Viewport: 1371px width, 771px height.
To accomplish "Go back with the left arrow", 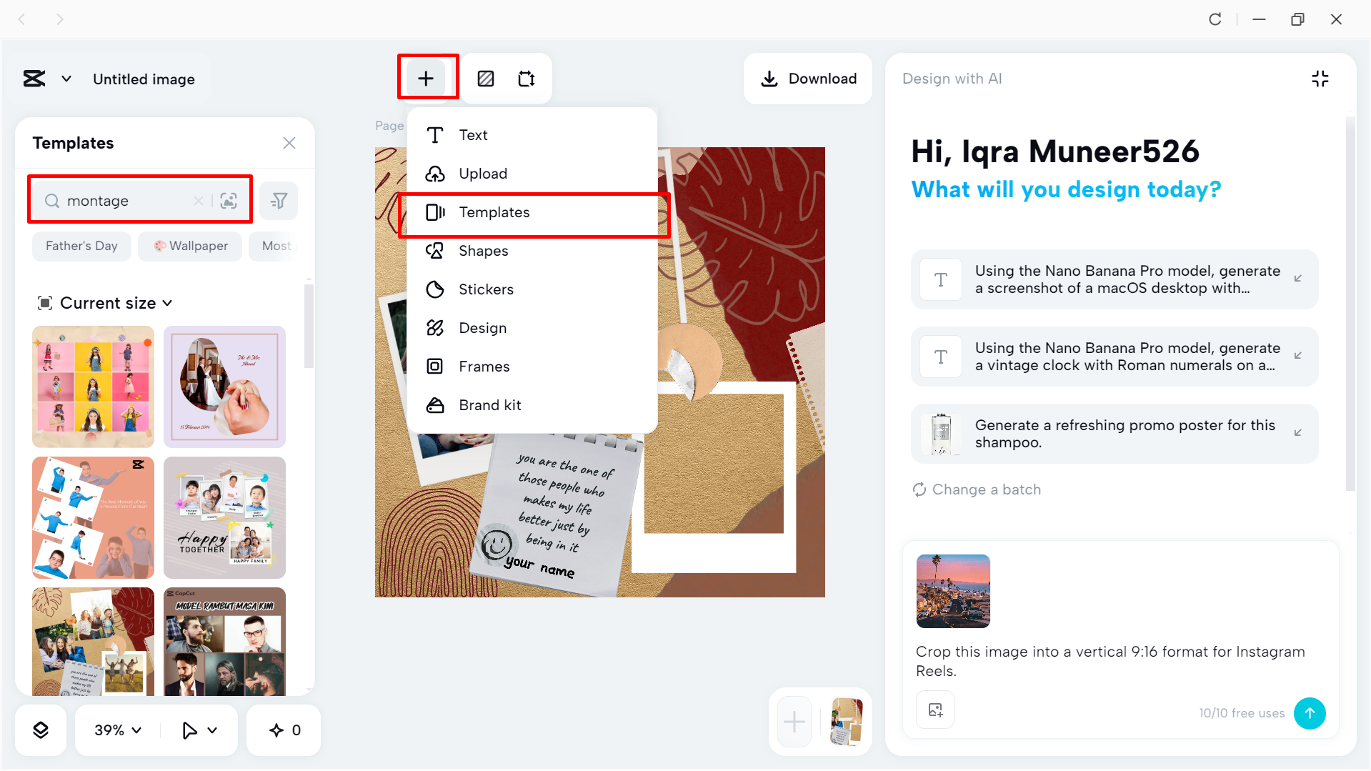I will pos(21,19).
